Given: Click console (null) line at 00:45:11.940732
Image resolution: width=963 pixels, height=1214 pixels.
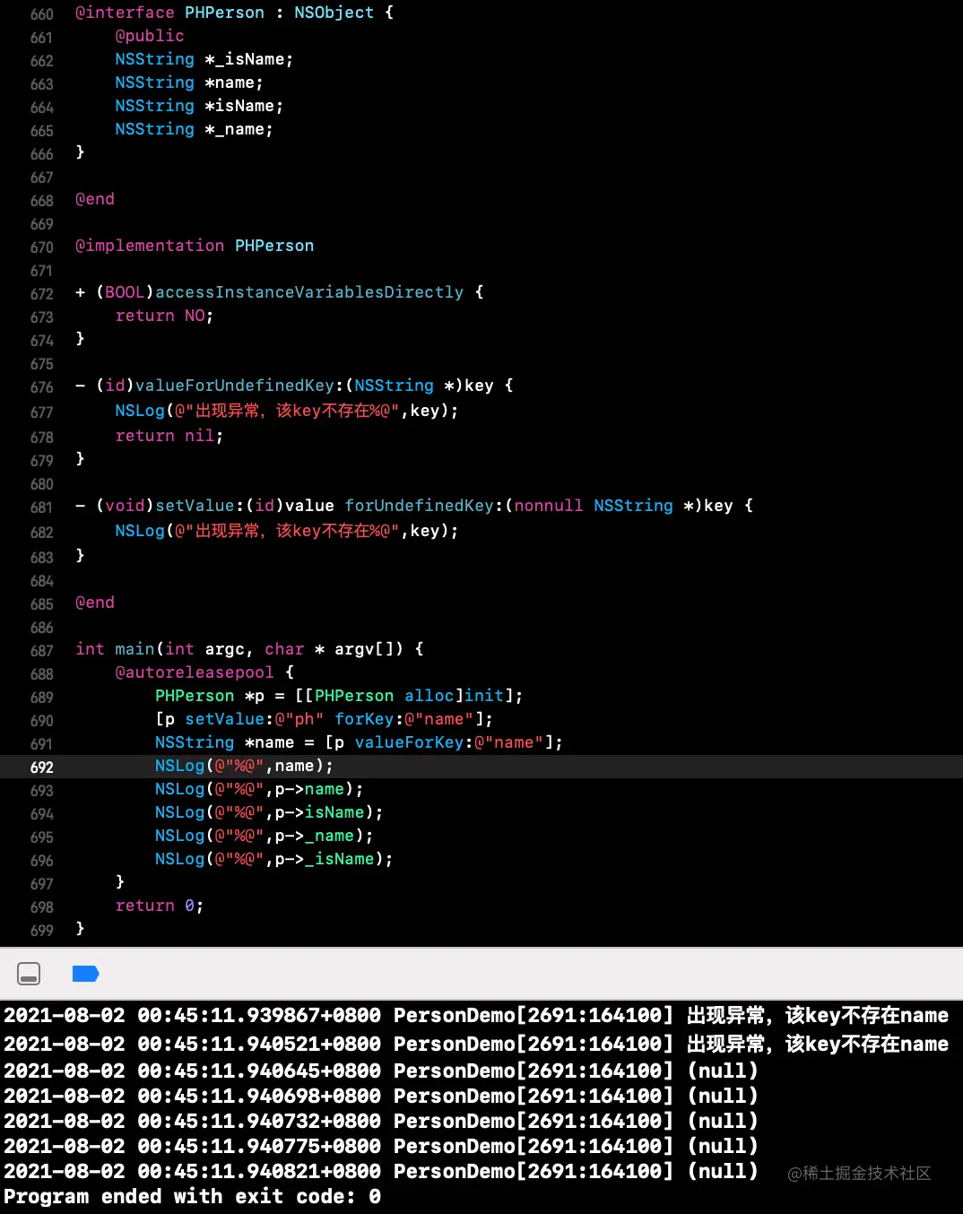Looking at the screenshot, I should coord(381,1122).
